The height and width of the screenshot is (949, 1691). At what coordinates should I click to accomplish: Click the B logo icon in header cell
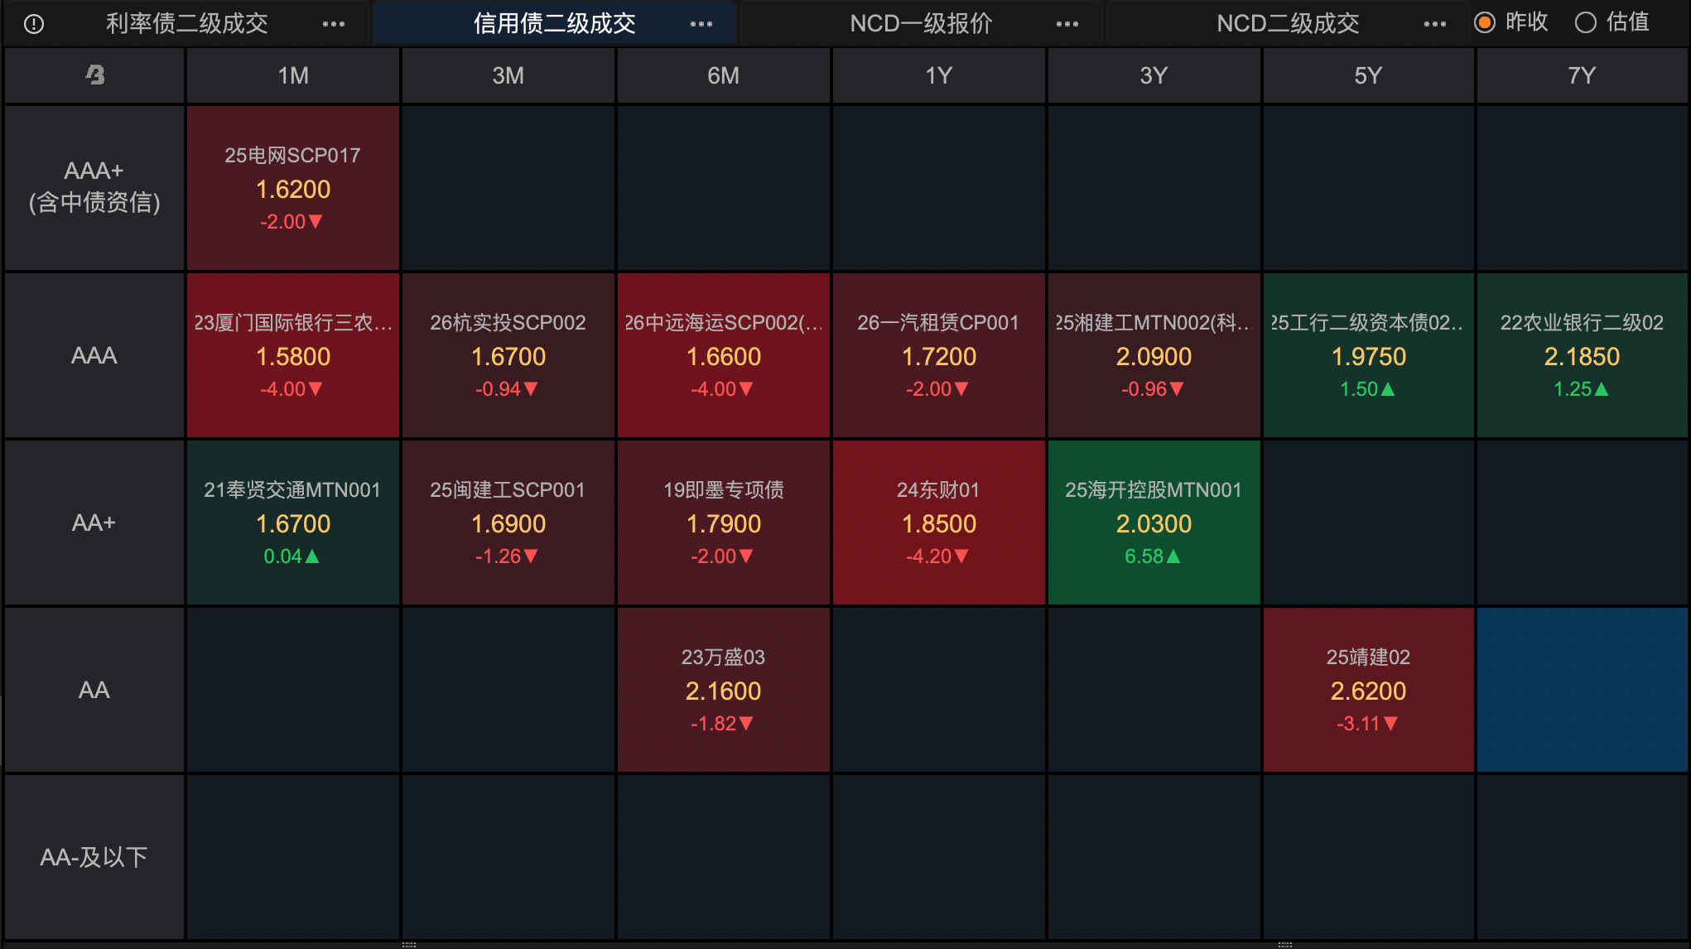tap(95, 75)
